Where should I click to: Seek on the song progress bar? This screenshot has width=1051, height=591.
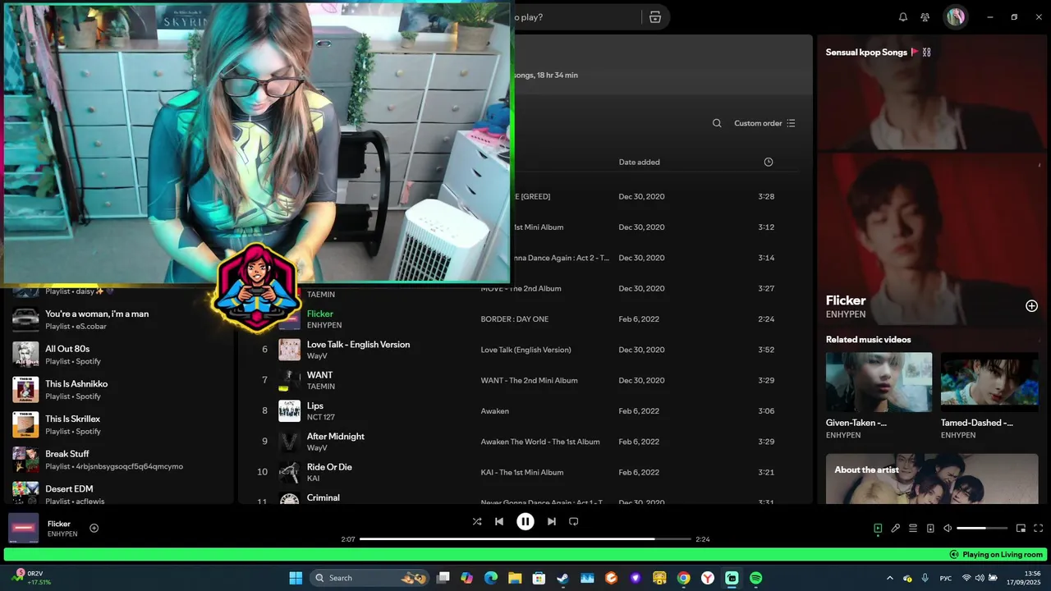click(x=525, y=539)
